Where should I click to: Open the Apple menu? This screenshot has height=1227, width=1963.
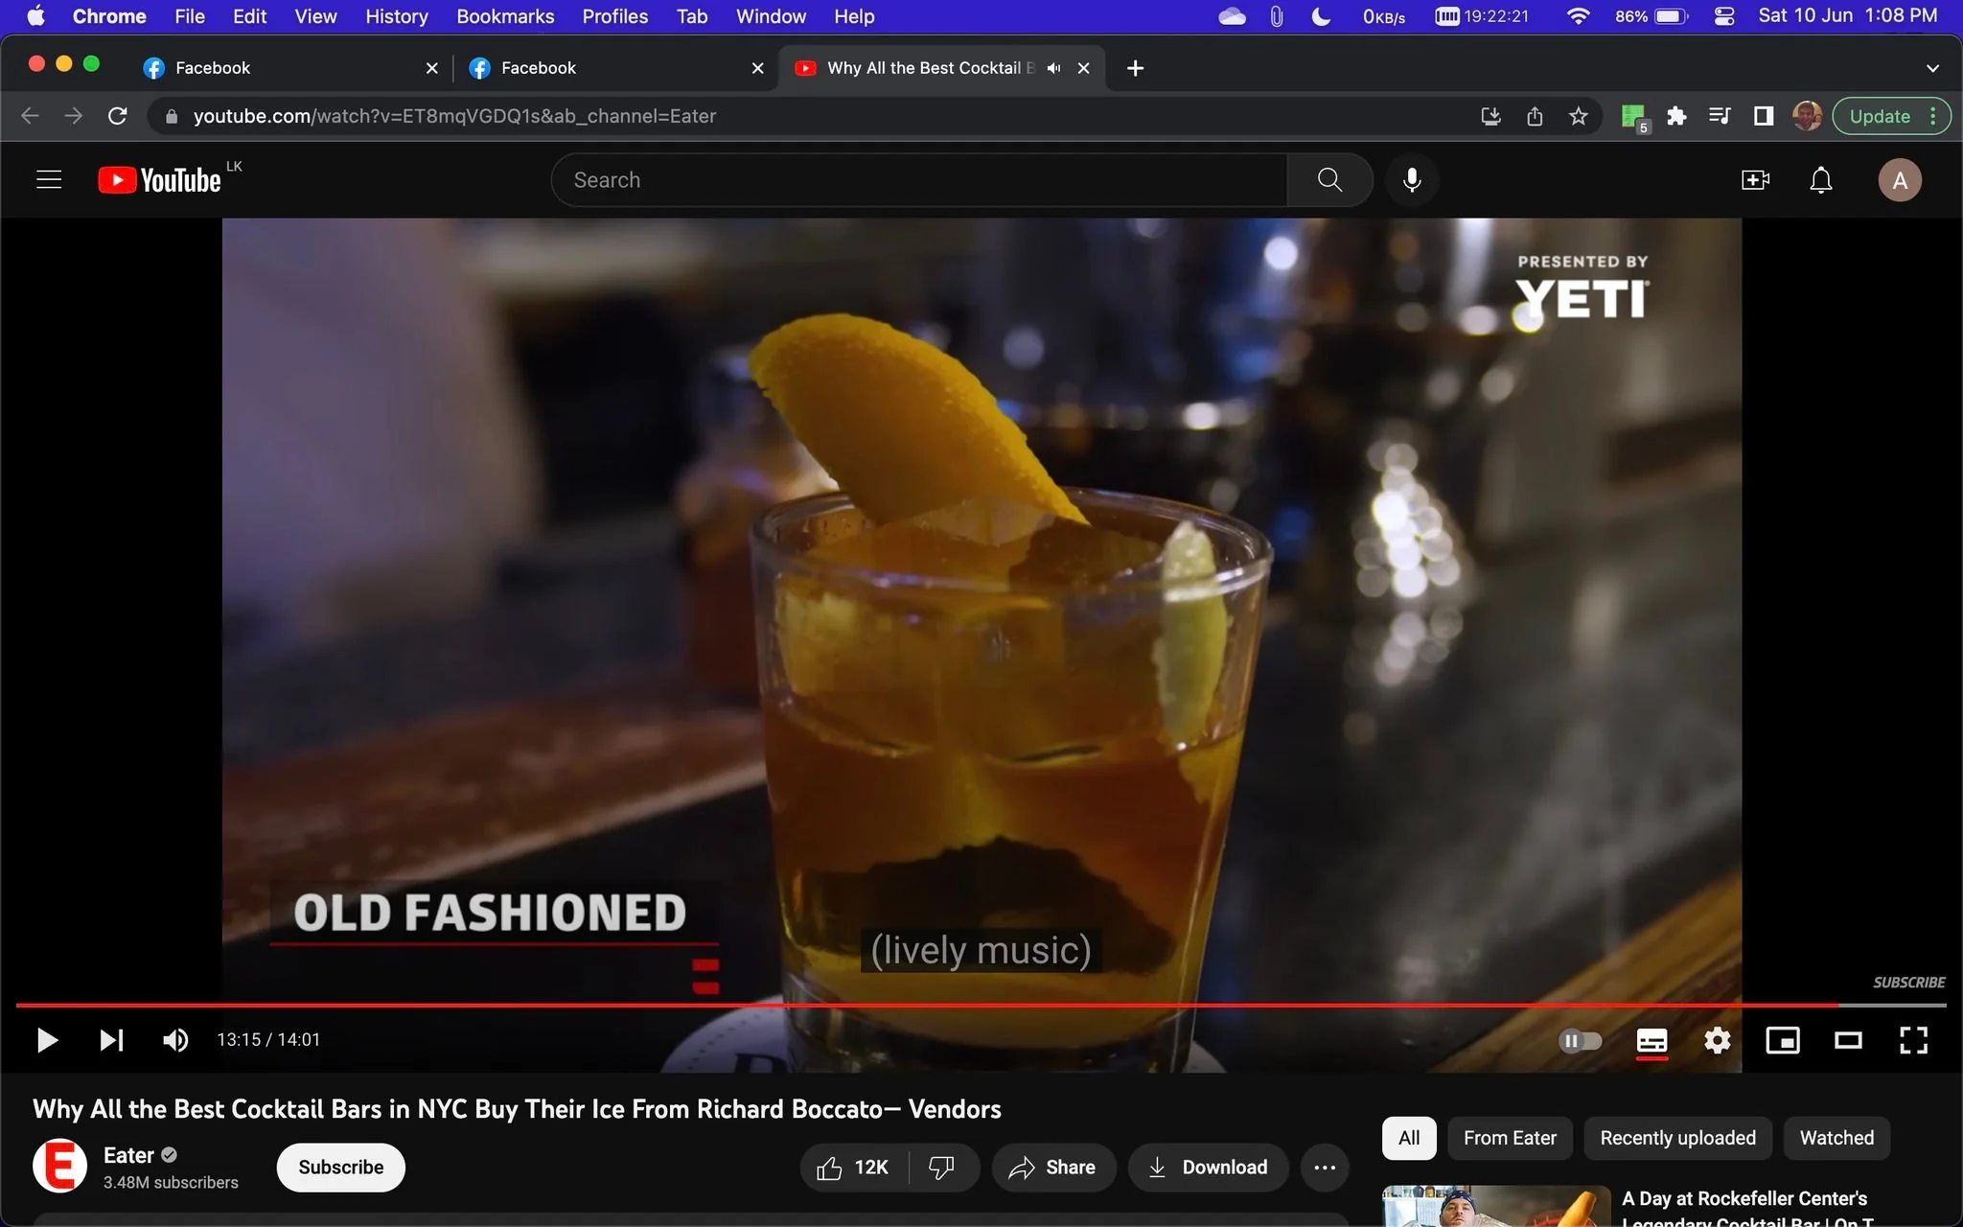pyautogui.click(x=35, y=16)
